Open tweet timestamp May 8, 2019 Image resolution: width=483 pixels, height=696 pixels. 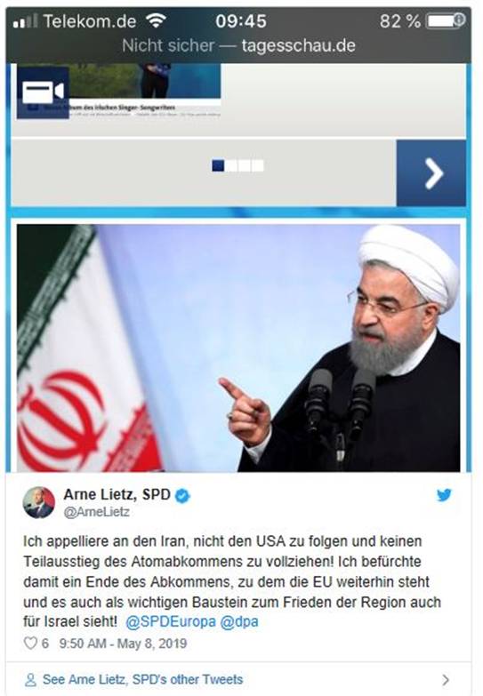point(123,644)
